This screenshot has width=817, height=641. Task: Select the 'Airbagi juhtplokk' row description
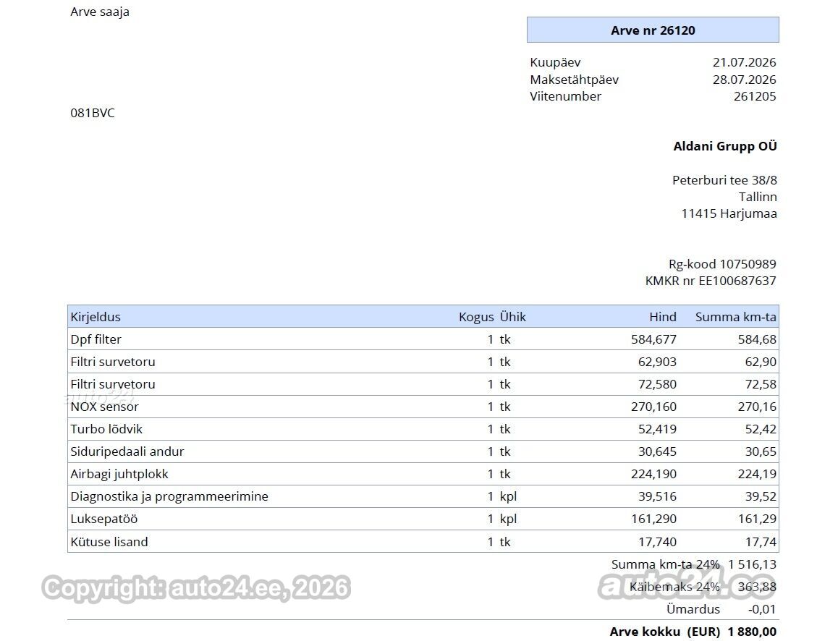pos(119,474)
